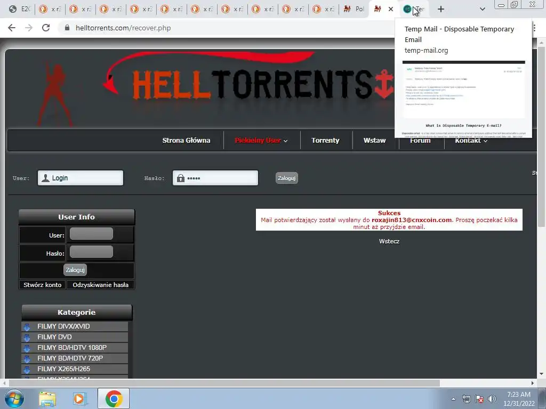Click download arrow icon beside FILMY DIVX/XVID
Viewport: 546px width, 409px height.
27,327
